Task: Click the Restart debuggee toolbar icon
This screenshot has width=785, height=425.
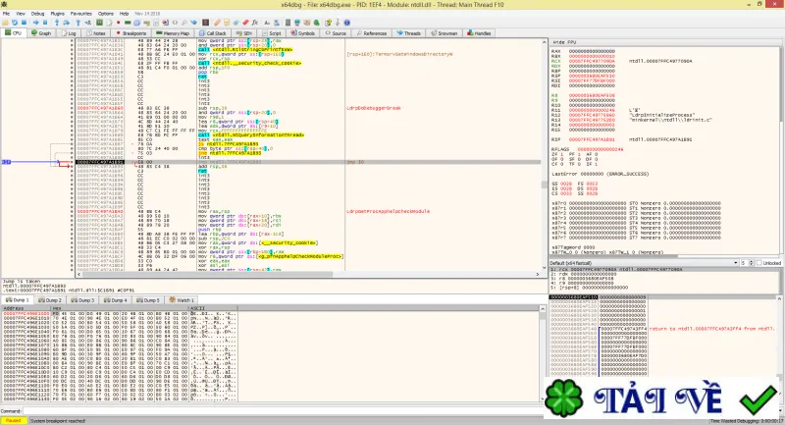Action: click(x=15, y=23)
